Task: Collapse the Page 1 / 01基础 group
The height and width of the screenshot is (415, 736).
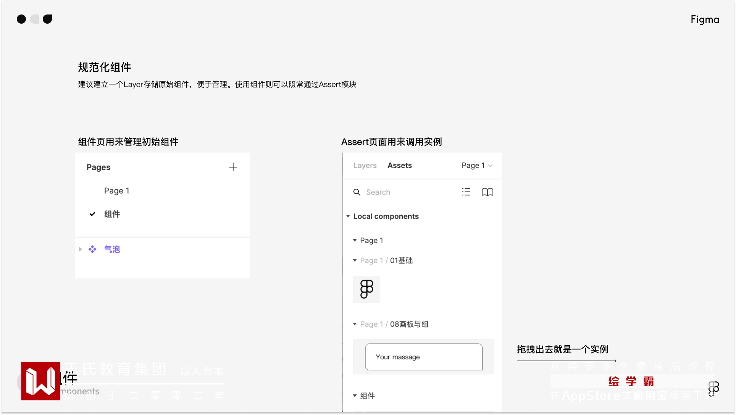Action: (355, 261)
